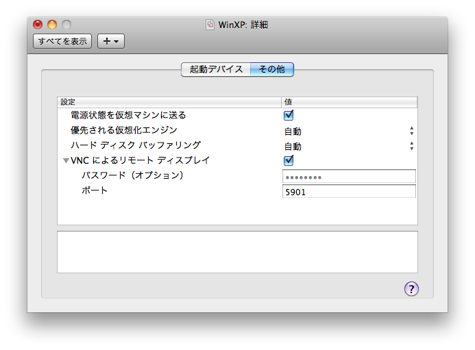Click the すべてを表示 button
This screenshot has height=350, width=475.
[62, 41]
